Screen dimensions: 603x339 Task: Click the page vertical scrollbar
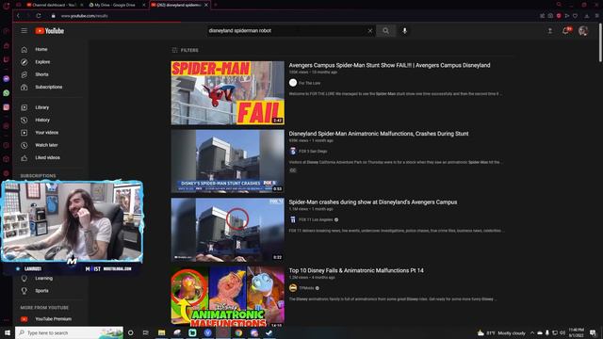click(x=600, y=42)
